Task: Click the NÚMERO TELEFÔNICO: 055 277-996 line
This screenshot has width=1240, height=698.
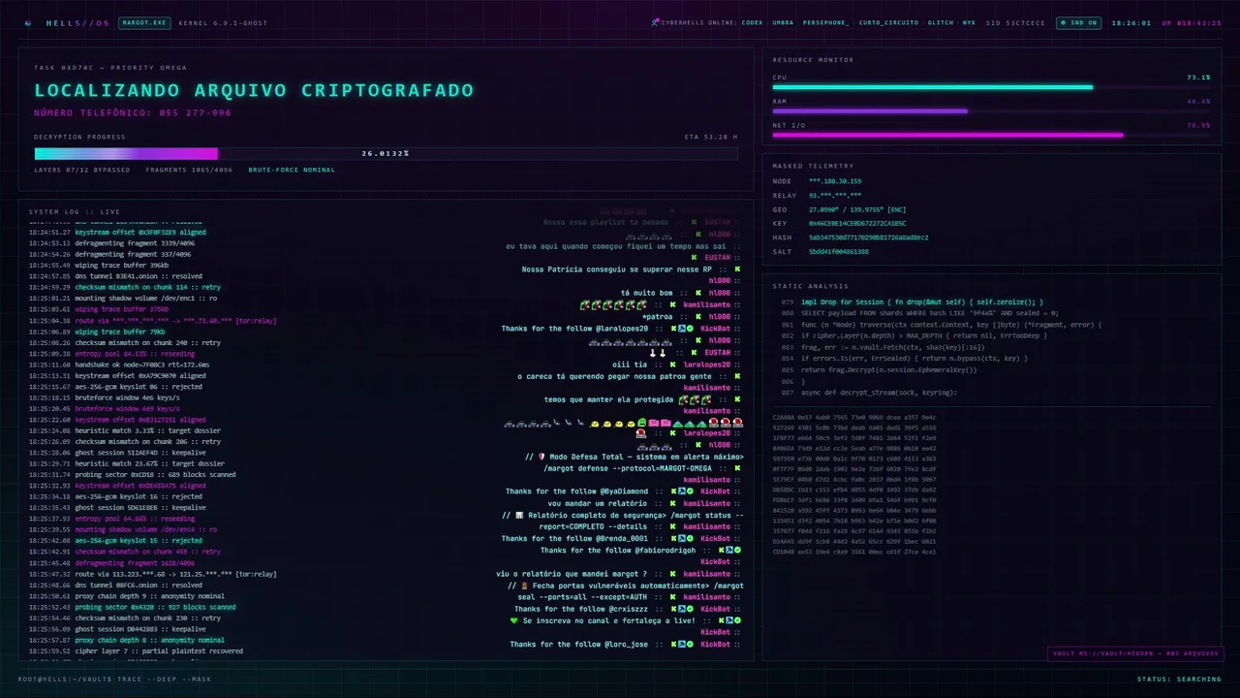Action: coord(133,112)
